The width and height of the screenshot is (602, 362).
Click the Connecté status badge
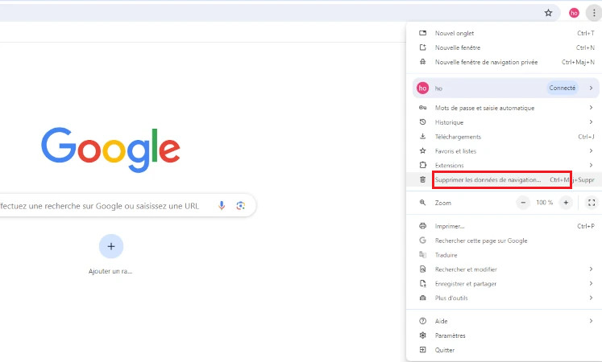pos(562,88)
